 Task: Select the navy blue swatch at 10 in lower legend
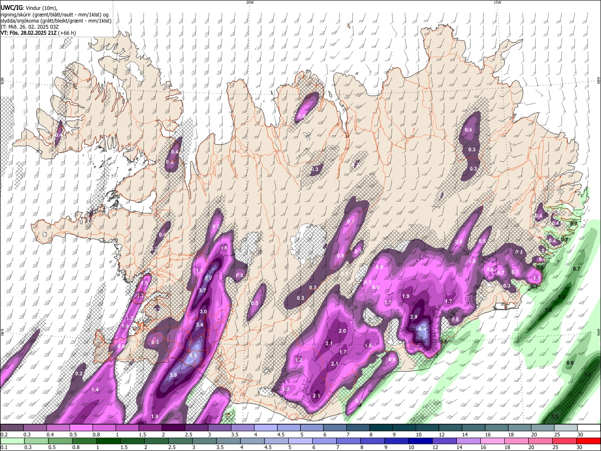pyautogui.click(x=419, y=441)
